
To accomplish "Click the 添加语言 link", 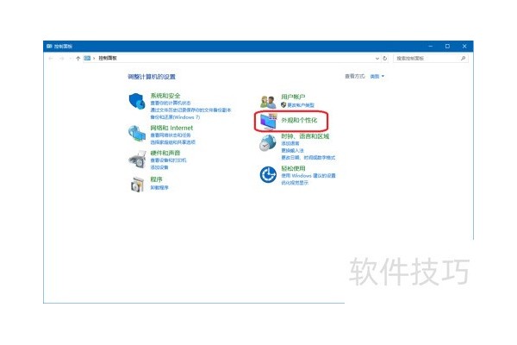I will (x=290, y=143).
